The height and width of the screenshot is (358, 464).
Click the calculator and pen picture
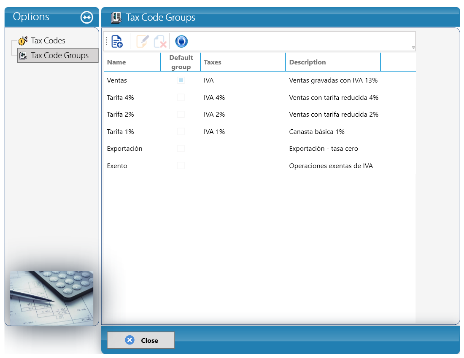tap(52, 298)
